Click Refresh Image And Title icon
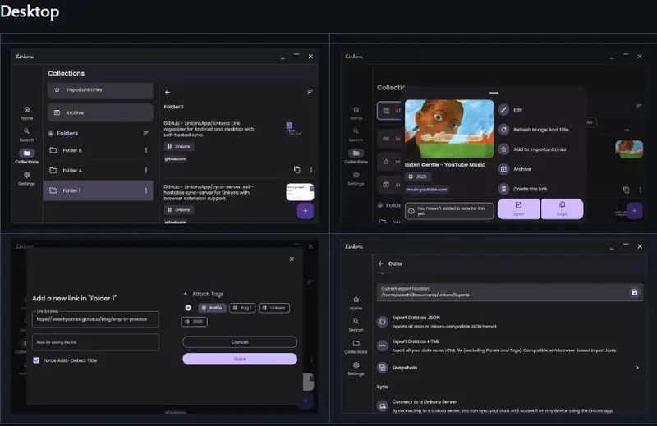This screenshot has height=426, width=657. pos(503,130)
